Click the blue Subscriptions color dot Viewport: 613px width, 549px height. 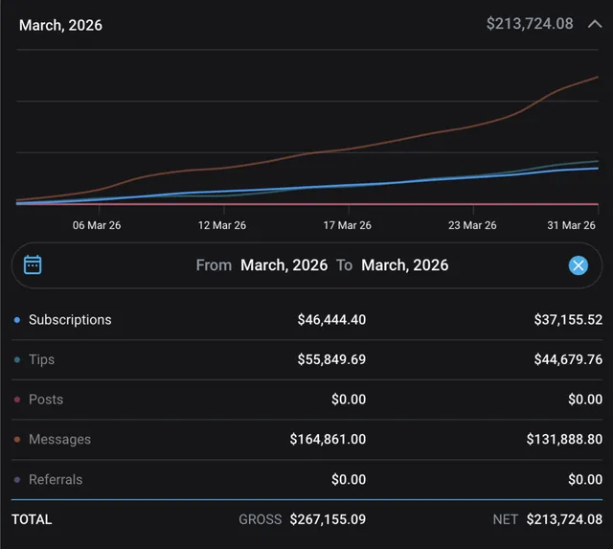tap(17, 320)
